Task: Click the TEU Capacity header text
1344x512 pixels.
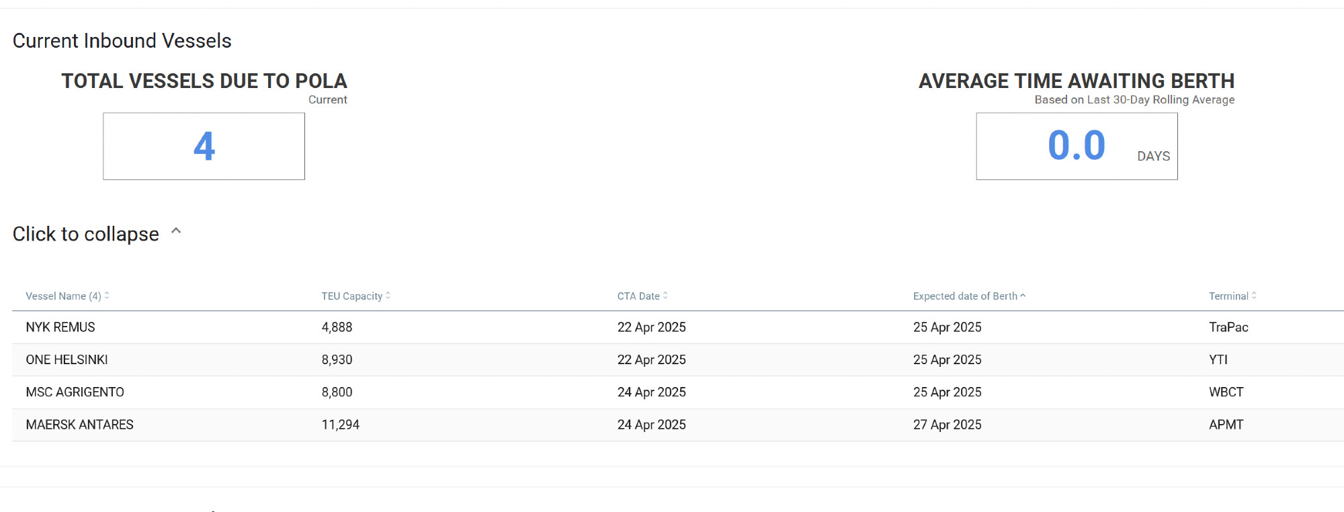Action: [352, 296]
